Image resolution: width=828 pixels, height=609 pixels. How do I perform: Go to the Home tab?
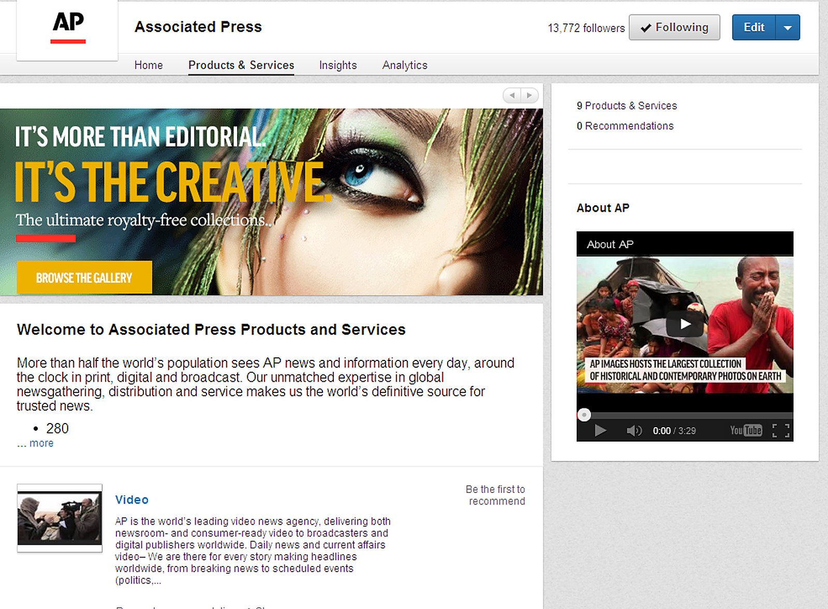pos(149,65)
